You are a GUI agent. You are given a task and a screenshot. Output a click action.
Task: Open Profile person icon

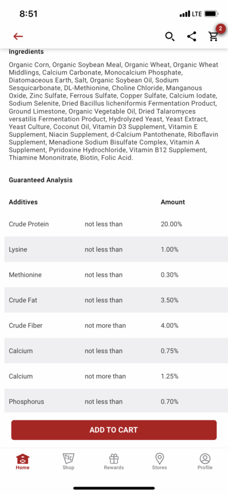(205, 459)
